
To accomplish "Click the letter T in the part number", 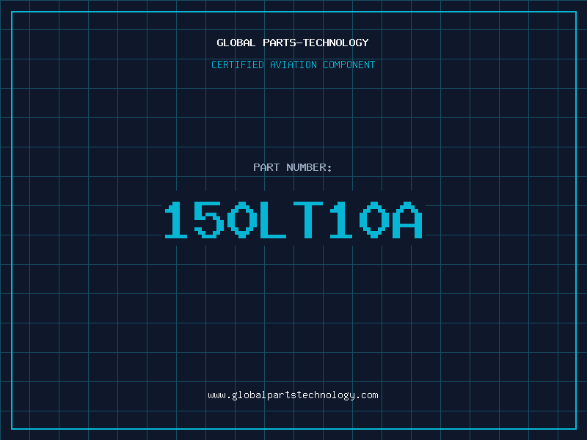I will (x=309, y=220).
